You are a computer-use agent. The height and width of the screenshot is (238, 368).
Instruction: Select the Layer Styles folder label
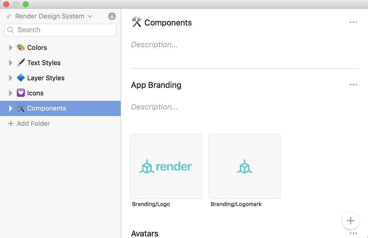(x=46, y=78)
